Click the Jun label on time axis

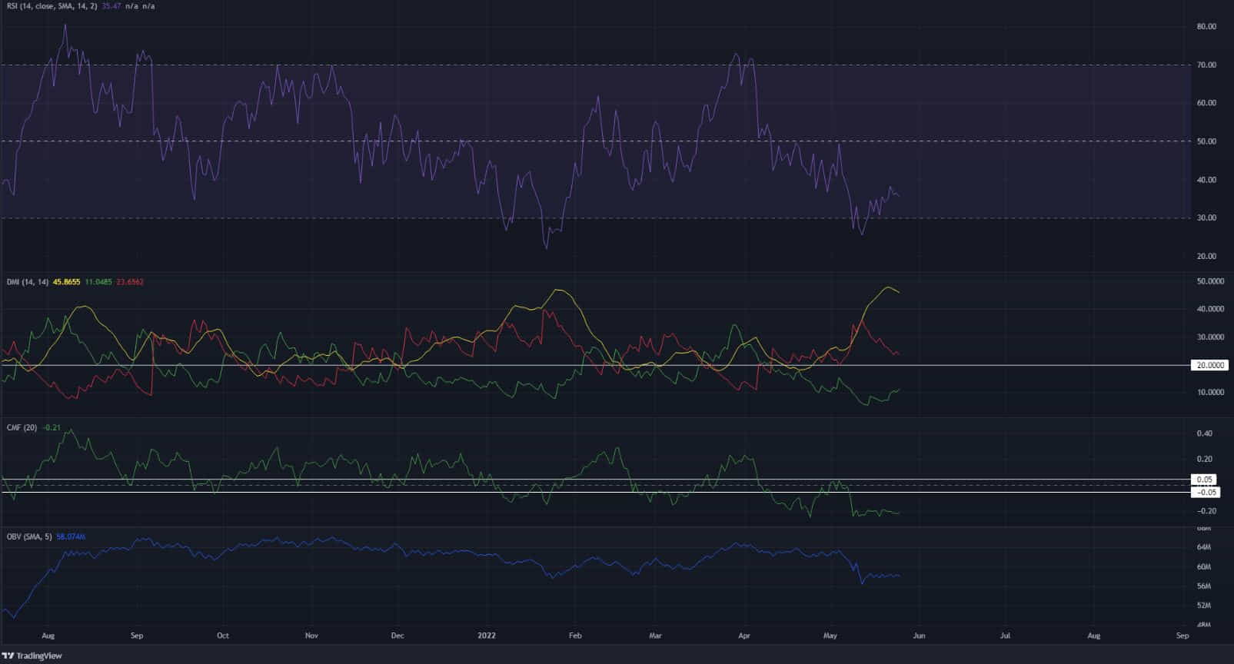click(x=919, y=636)
